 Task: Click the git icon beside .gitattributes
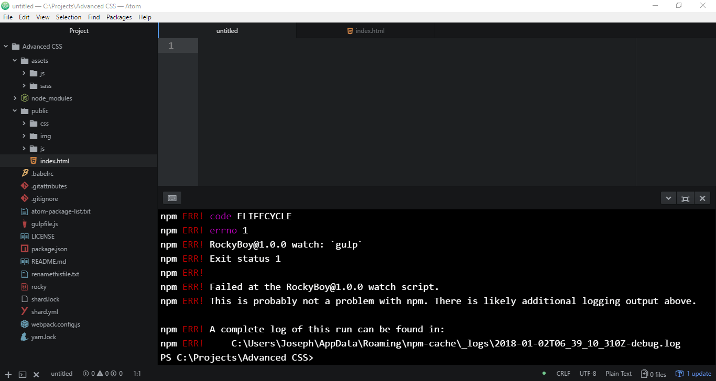[24, 186]
